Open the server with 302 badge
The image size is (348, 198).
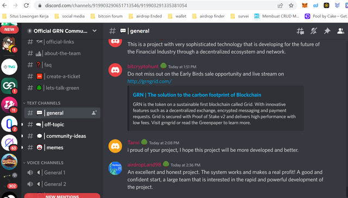[9, 181]
